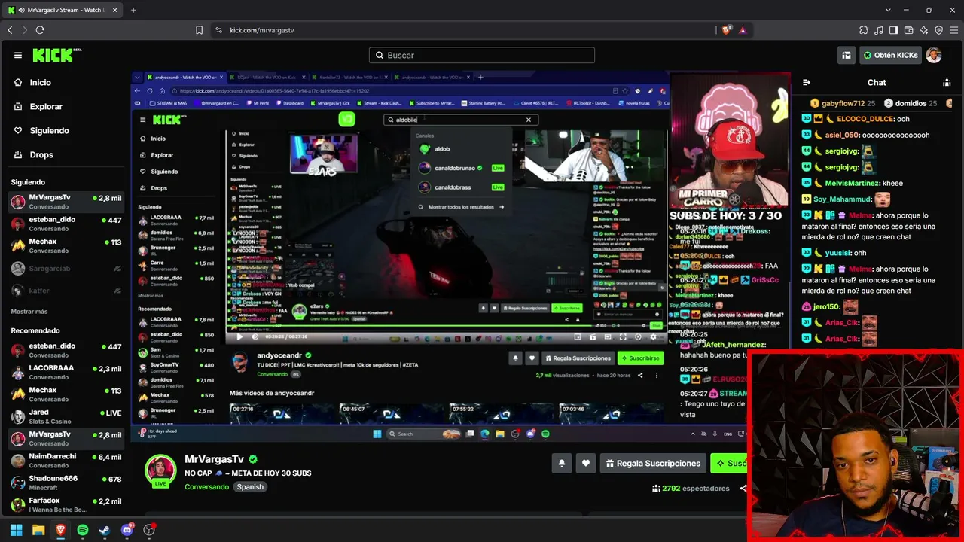Click the Obtén KICKs button
Screen dimensions: 964x542
click(890, 55)
